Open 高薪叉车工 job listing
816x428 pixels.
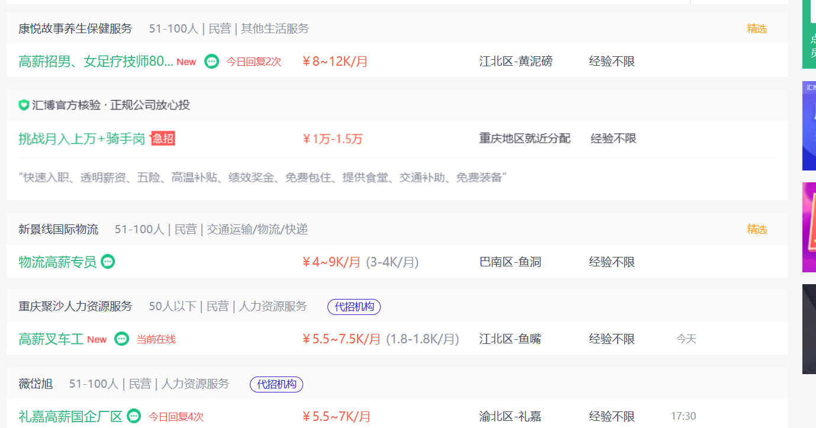tap(51, 339)
